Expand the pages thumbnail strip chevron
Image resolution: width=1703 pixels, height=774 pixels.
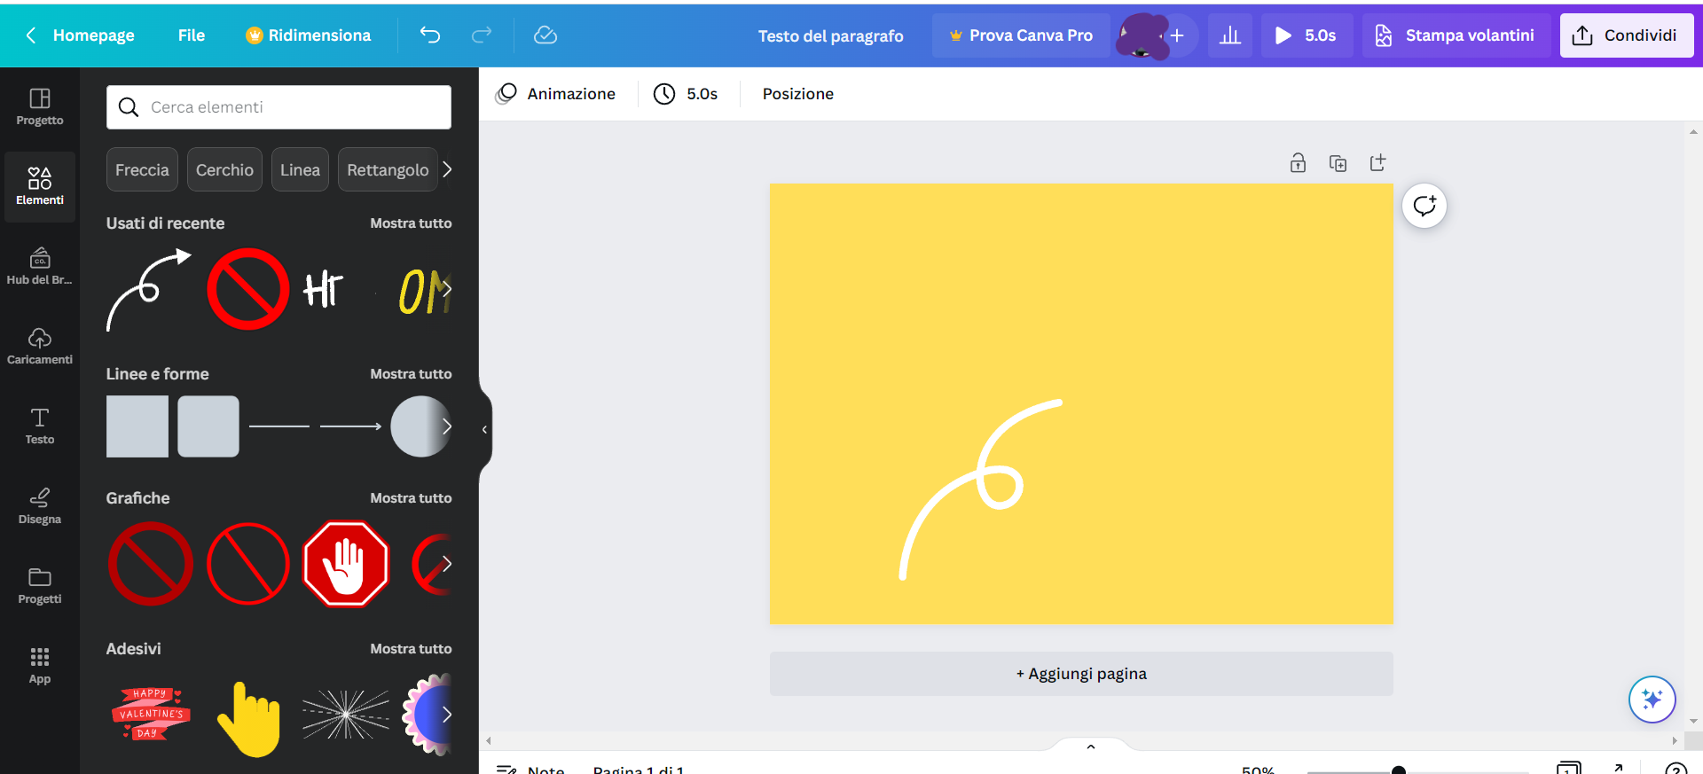pos(1091,747)
